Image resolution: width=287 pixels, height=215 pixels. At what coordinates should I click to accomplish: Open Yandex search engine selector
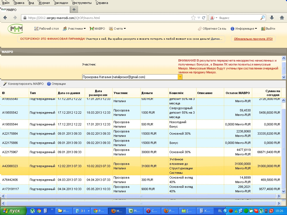214,18
